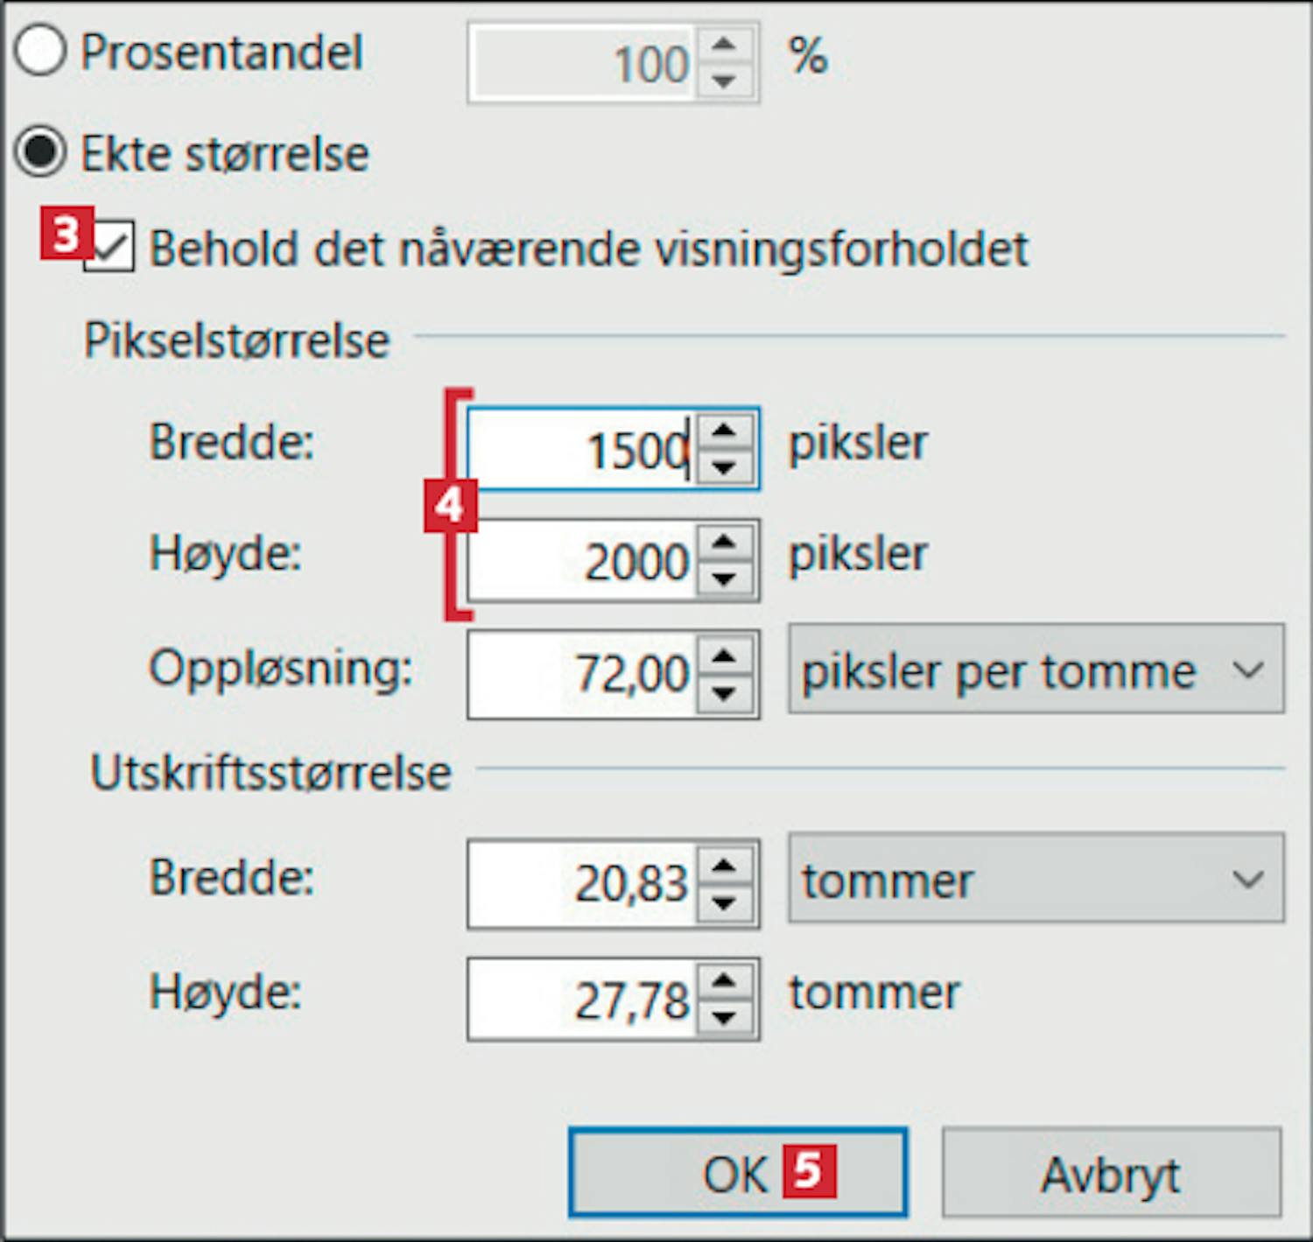Select the Prosentandel radio button
The height and width of the screenshot is (1242, 1313).
point(39,51)
